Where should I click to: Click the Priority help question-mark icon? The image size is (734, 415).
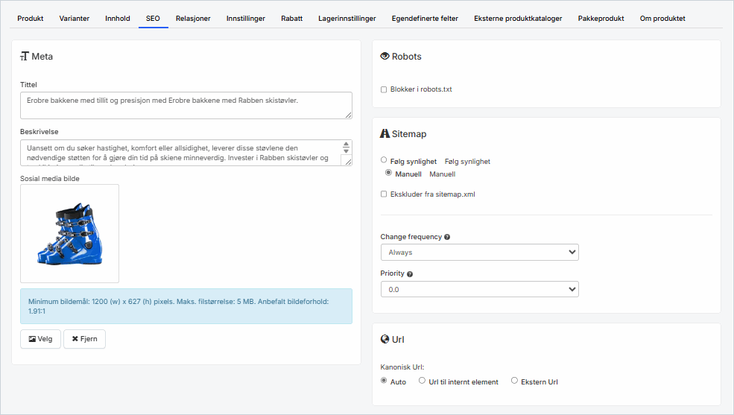[410, 273]
